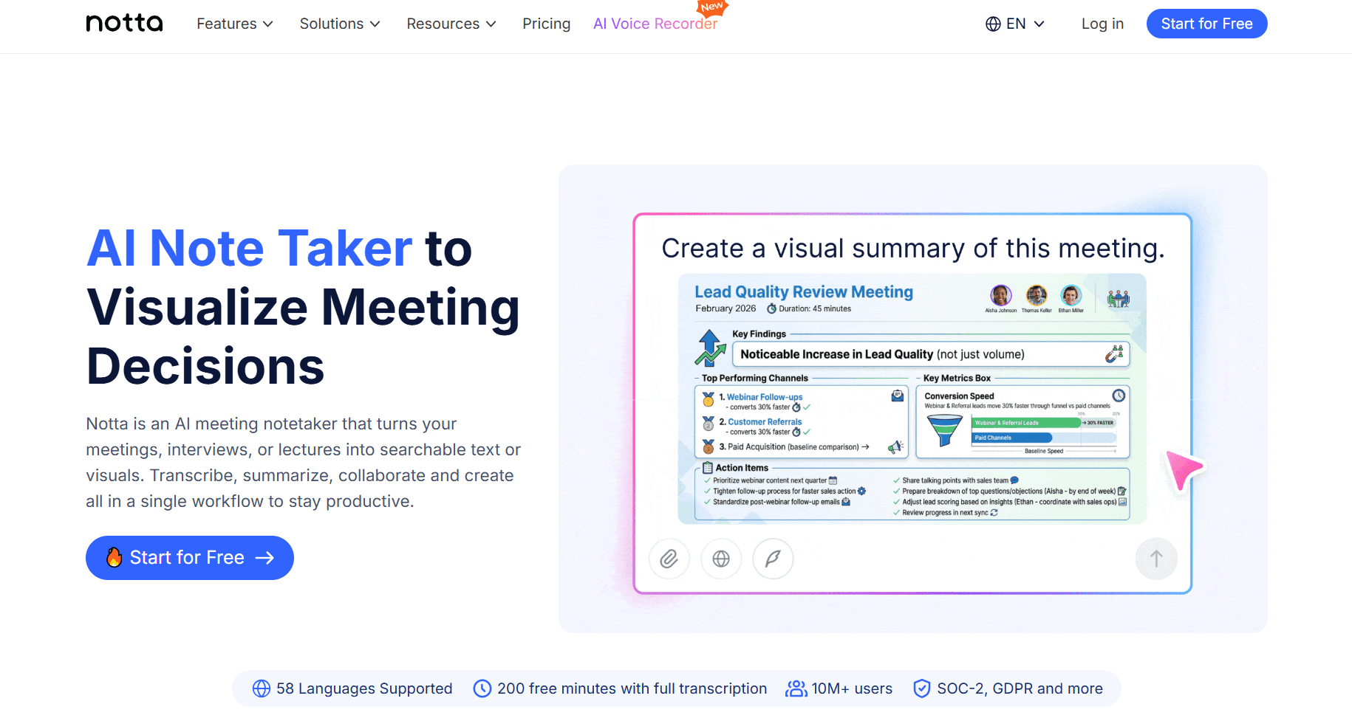
Task: Click the globe icon beside EN
Action: 993,24
